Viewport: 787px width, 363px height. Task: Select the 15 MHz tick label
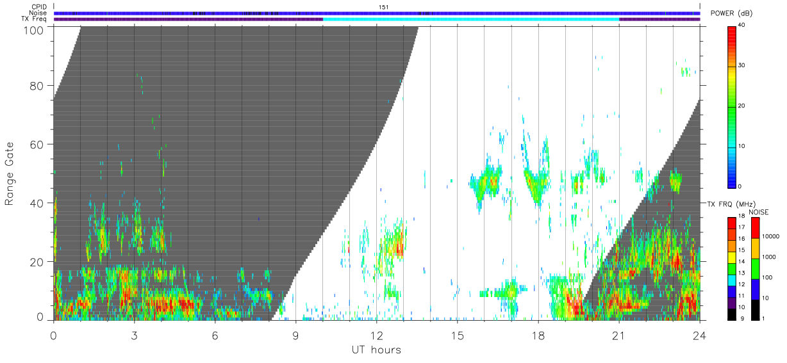[x=741, y=251]
